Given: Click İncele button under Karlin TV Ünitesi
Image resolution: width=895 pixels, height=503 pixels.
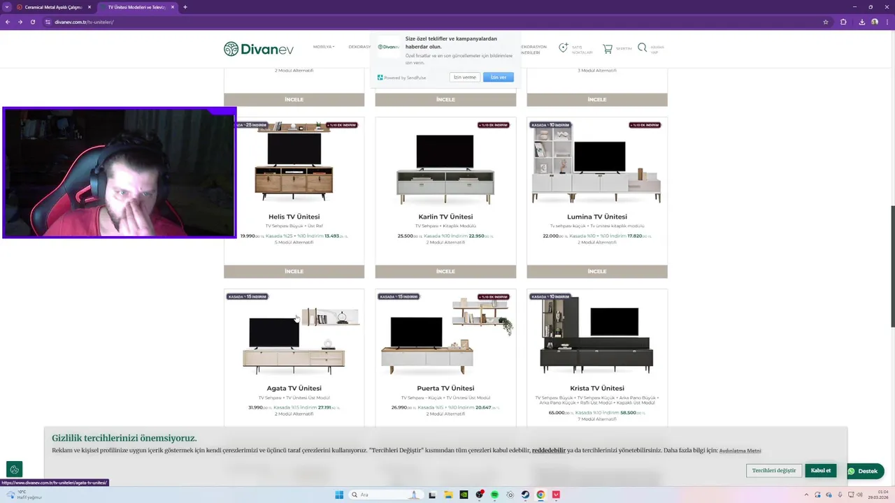Looking at the screenshot, I should (x=445, y=271).
